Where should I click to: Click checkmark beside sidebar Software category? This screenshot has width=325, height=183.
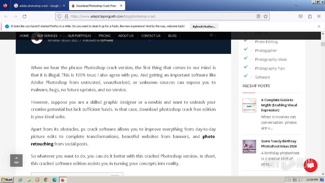point(246,76)
